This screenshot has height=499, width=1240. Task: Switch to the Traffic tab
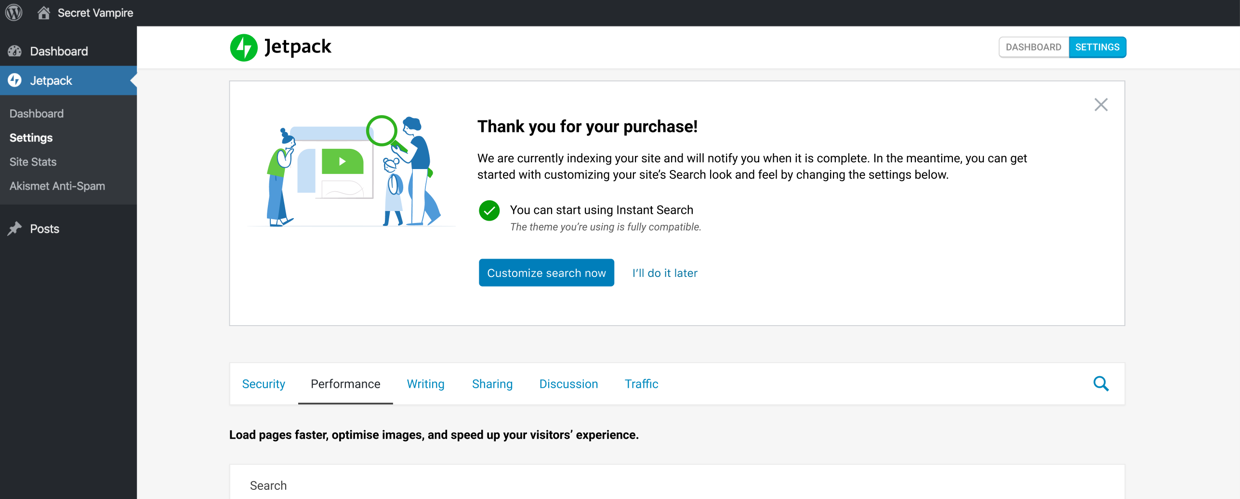(x=642, y=384)
